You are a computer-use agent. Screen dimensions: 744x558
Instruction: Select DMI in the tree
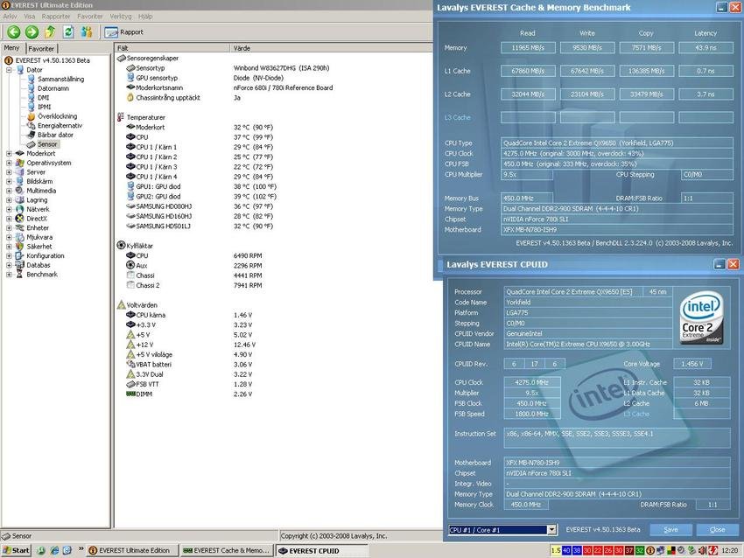pos(43,98)
